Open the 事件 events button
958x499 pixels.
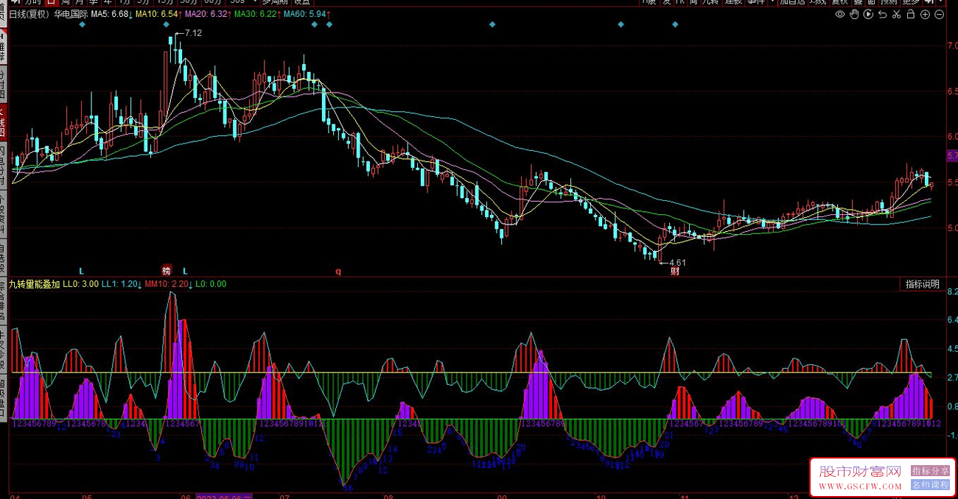(x=756, y=3)
